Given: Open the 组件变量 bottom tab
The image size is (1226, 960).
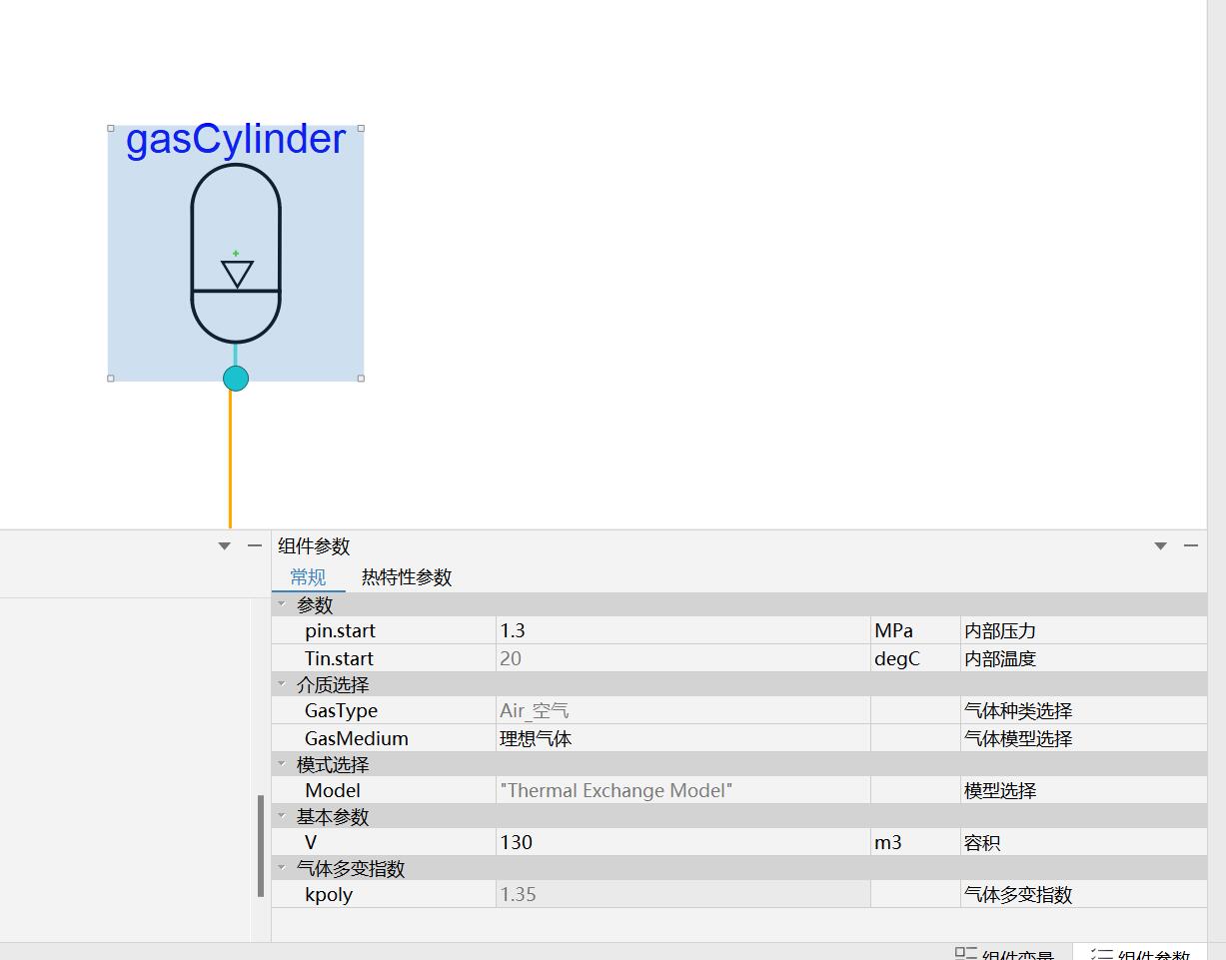Looking at the screenshot, I should coord(1005,954).
